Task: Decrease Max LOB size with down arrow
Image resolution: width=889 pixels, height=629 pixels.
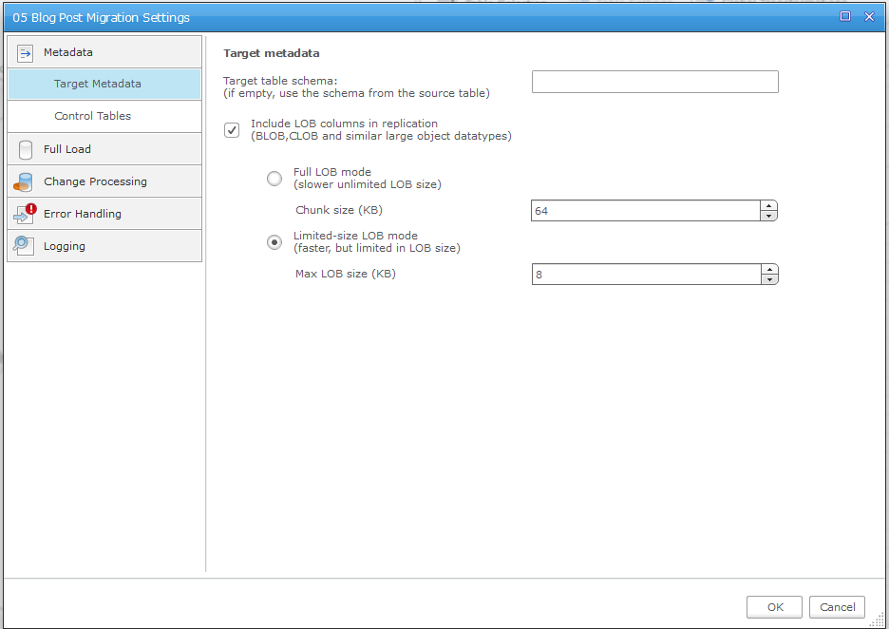Action: click(769, 279)
